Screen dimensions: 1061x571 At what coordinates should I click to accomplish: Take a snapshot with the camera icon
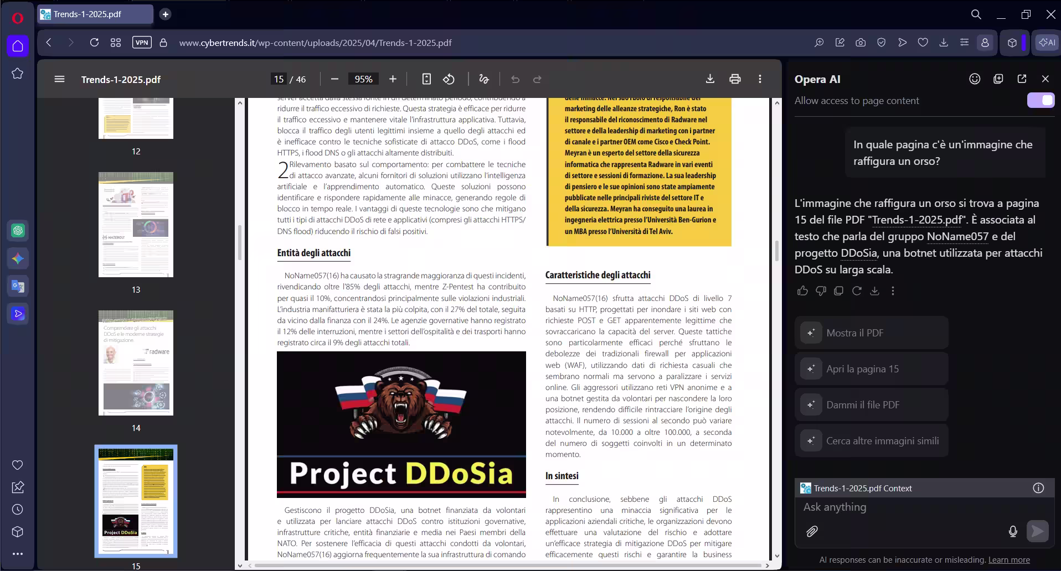point(861,43)
